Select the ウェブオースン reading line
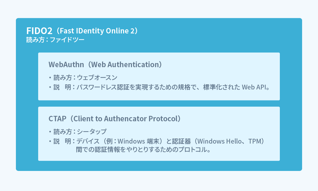The height and width of the screenshot is (191, 318). pyautogui.click(x=97, y=77)
